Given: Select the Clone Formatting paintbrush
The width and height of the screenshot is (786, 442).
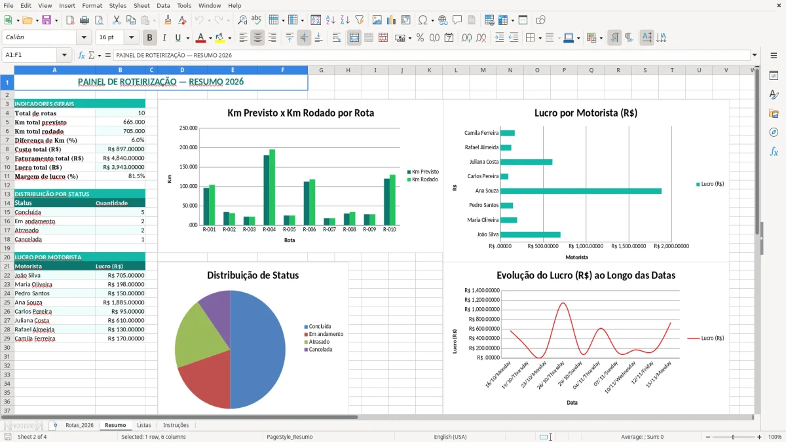Looking at the screenshot, I should click(168, 20).
